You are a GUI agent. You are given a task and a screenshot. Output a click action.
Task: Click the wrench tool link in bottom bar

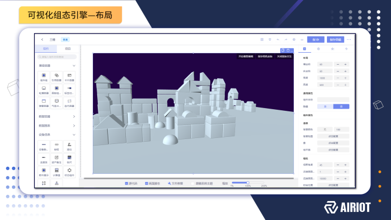175,184
